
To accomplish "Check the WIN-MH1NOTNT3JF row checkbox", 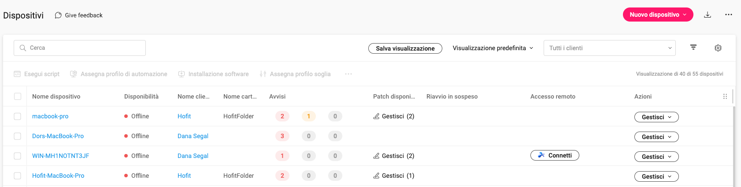I will (18, 156).
